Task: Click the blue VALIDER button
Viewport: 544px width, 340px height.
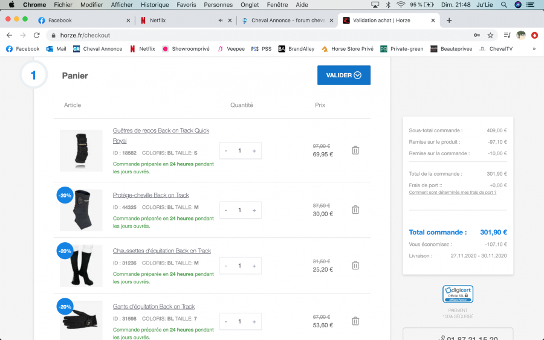Action: pyautogui.click(x=343, y=75)
